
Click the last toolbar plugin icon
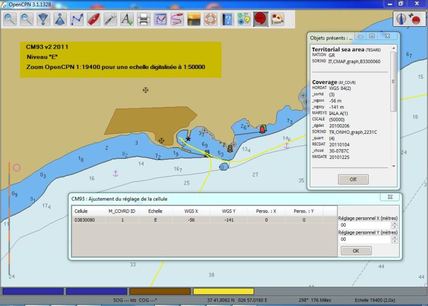tap(277, 19)
